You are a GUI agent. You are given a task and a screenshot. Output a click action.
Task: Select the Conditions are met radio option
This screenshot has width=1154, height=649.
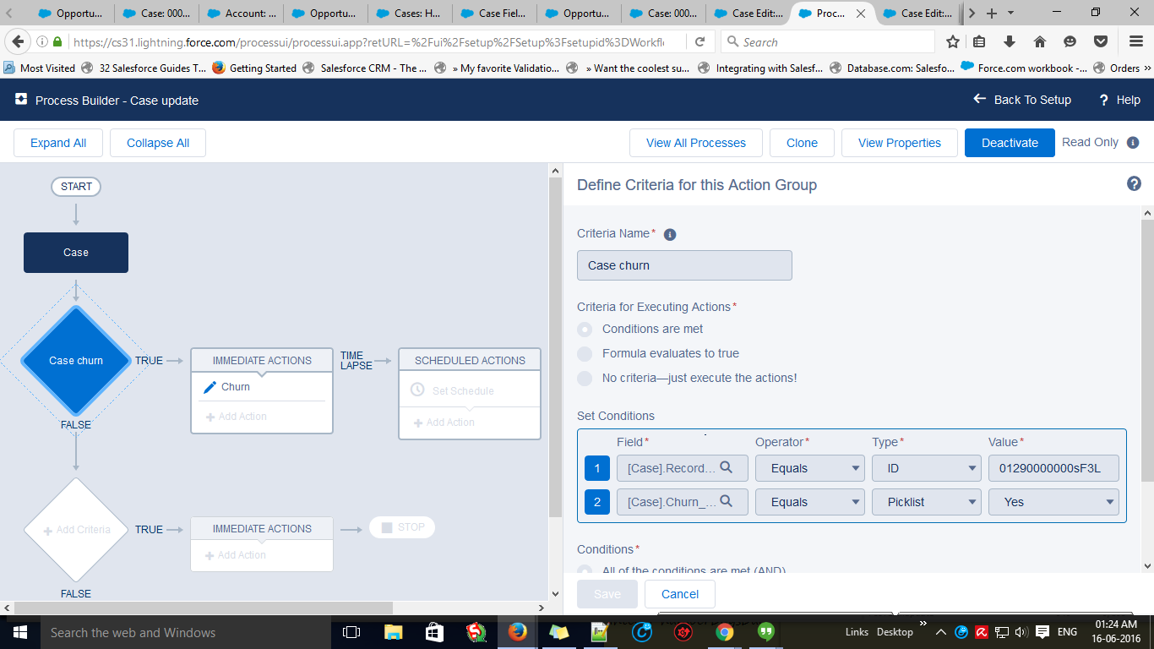click(585, 329)
